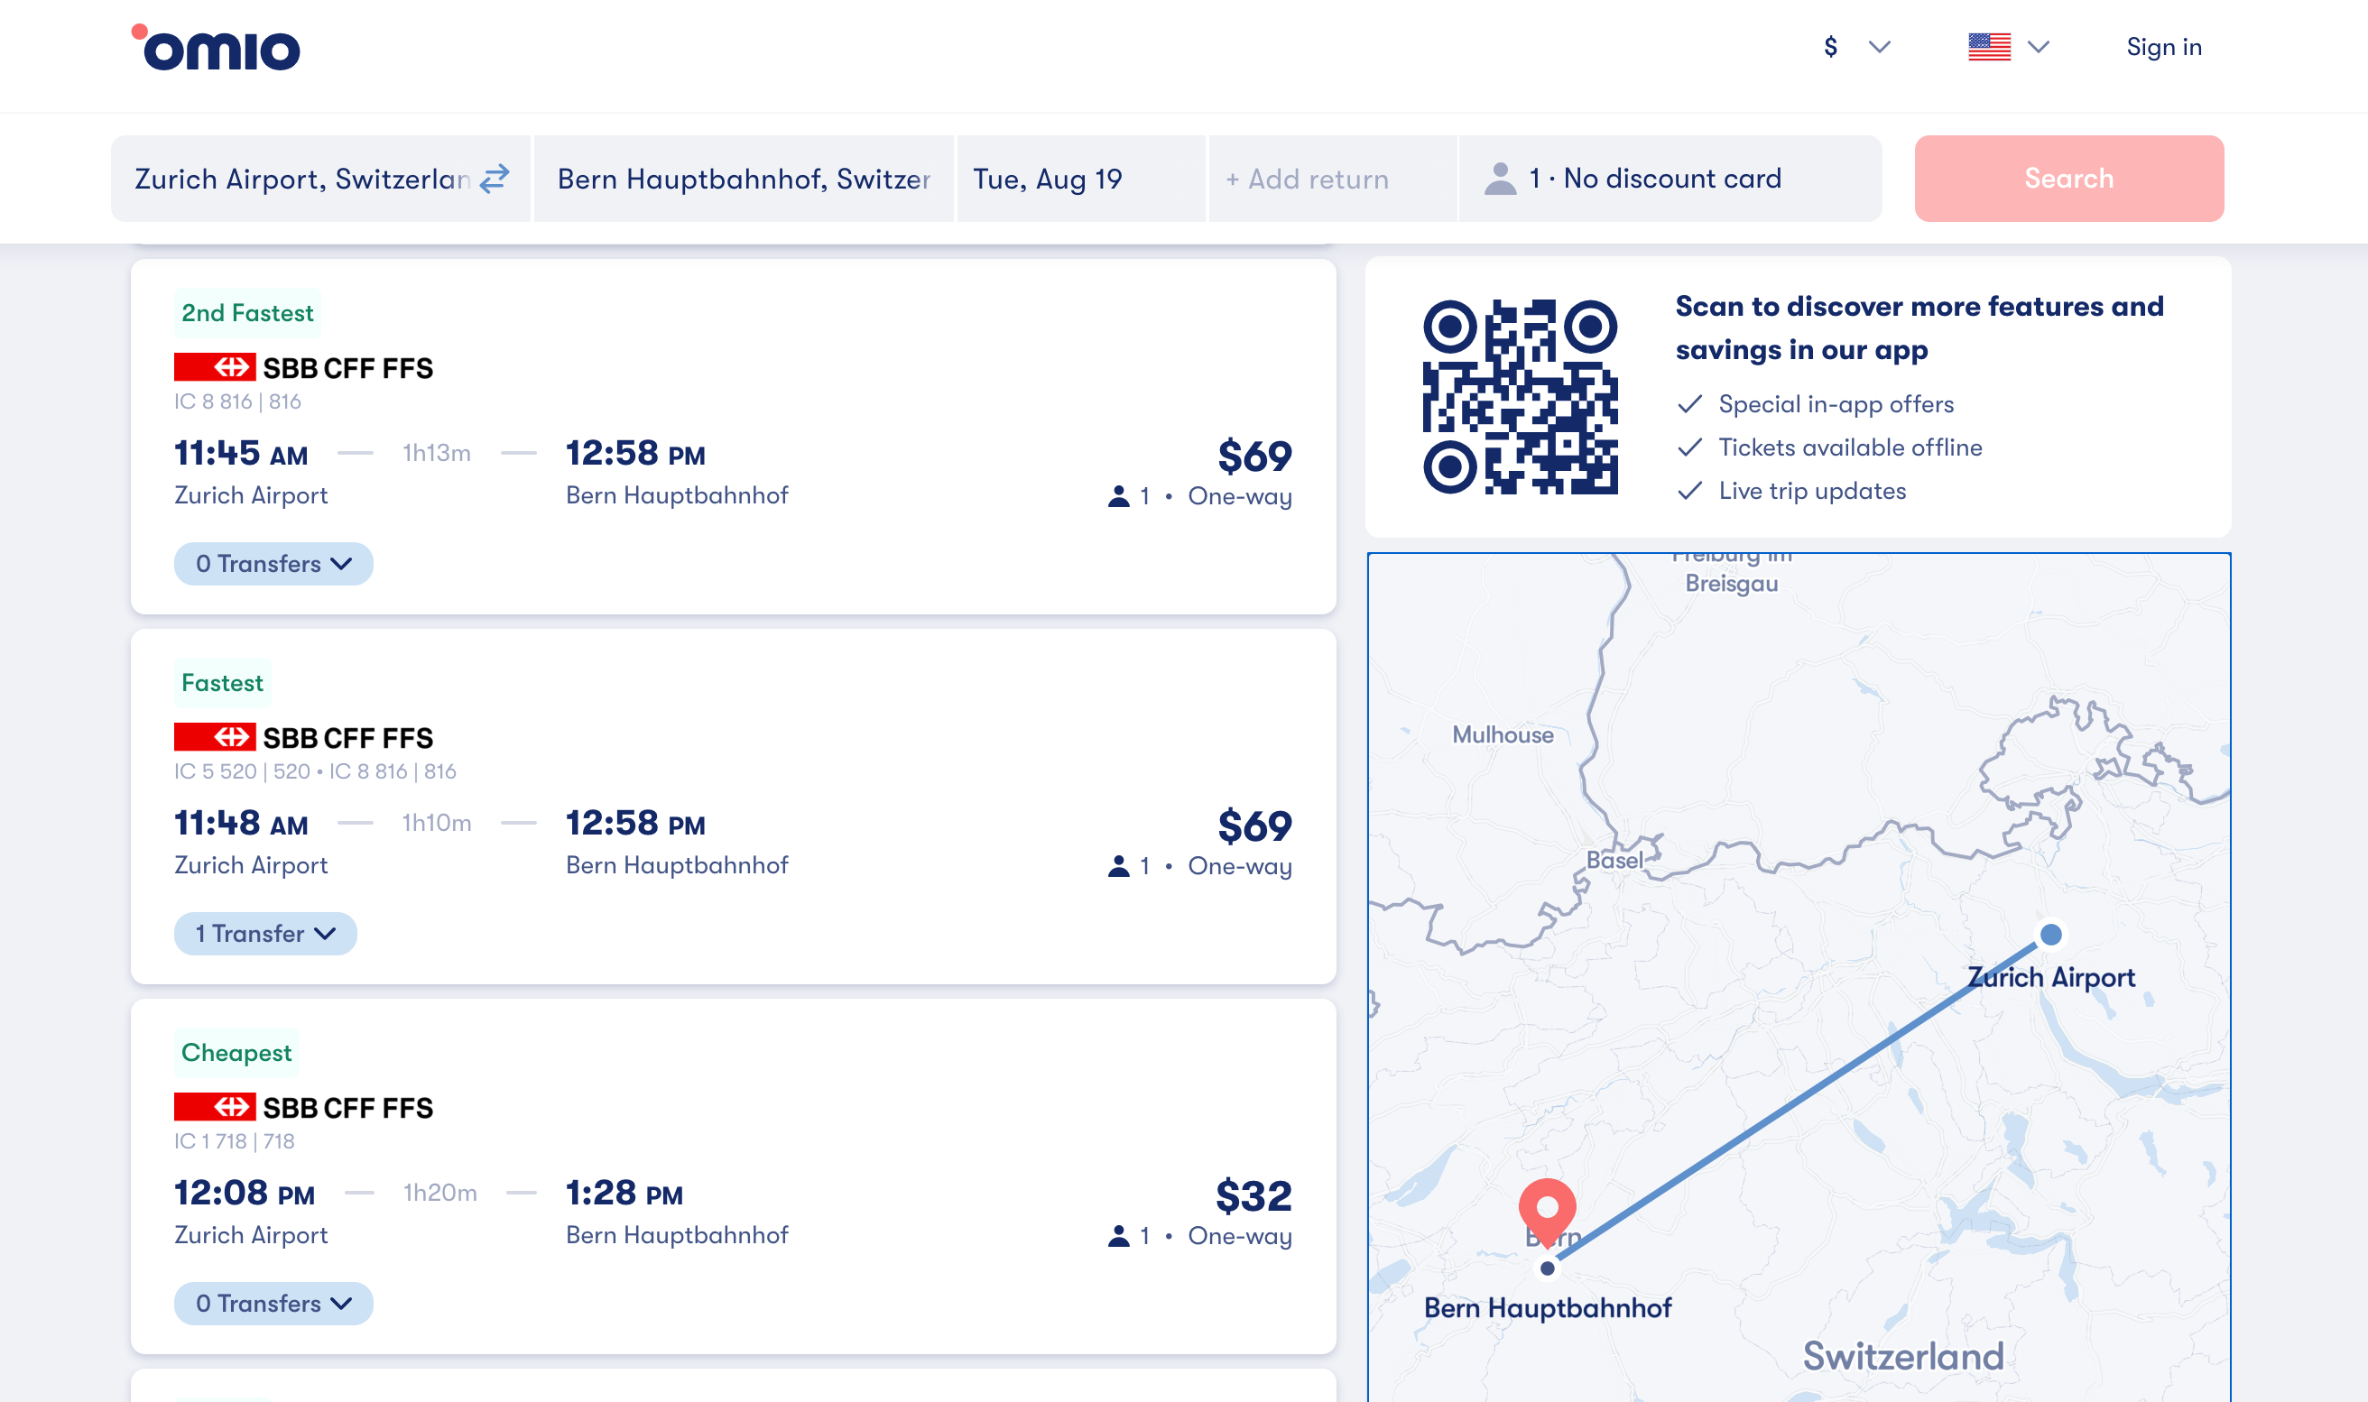Expand the 0 Transfers dropdown on Cheapest

click(x=272, y=1304)
